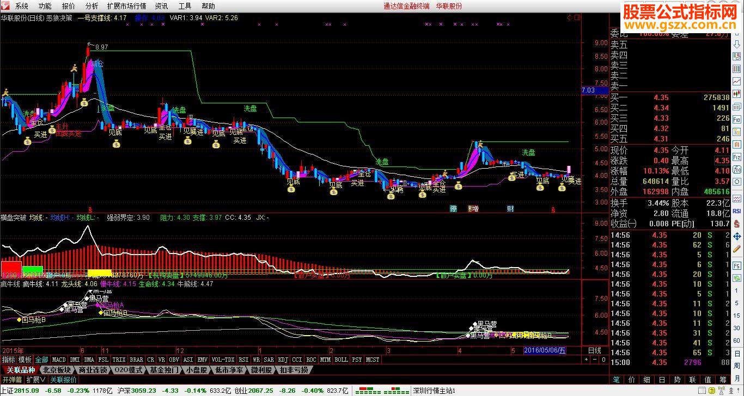Click the 2016/05/06/五 date marker
The image size is (744, 396).
coord(544,351)
